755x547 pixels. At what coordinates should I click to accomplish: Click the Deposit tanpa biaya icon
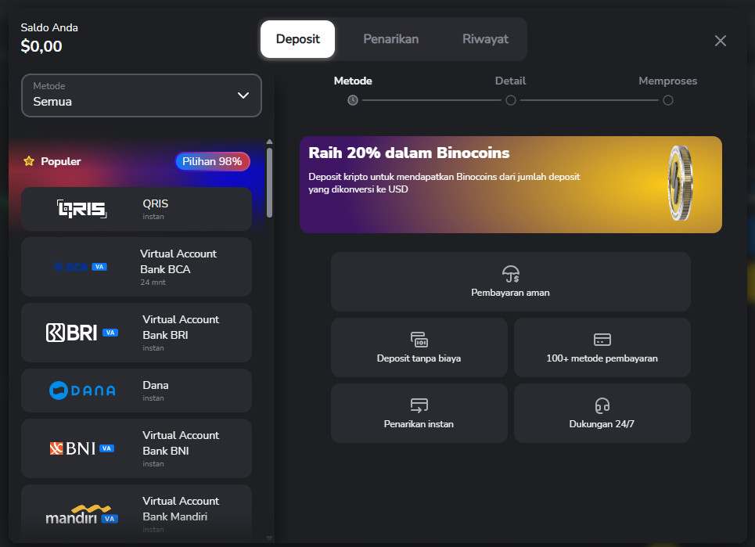pos(419,340)
